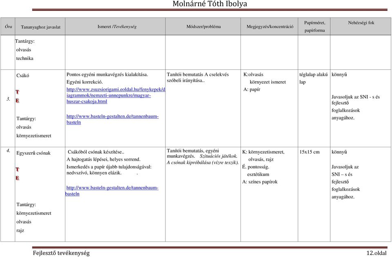Click the 'Papírméret, papírforma' column header

pyautogui.click(x=314, y=27)
